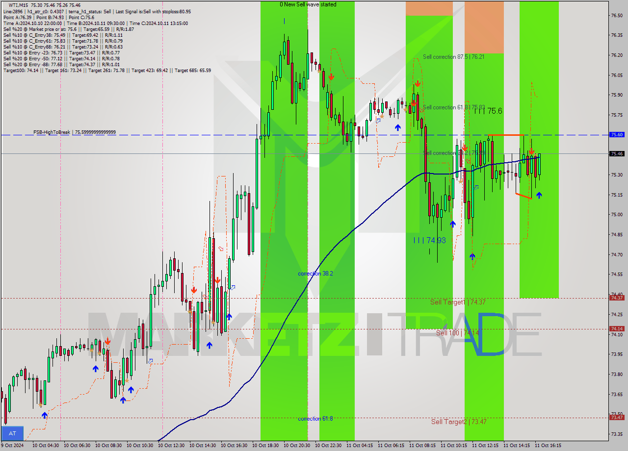Viewport: 628px width, 451px height.
Task: Click the '11 Oct 04:15' time axis label
Action: point(360,446)
